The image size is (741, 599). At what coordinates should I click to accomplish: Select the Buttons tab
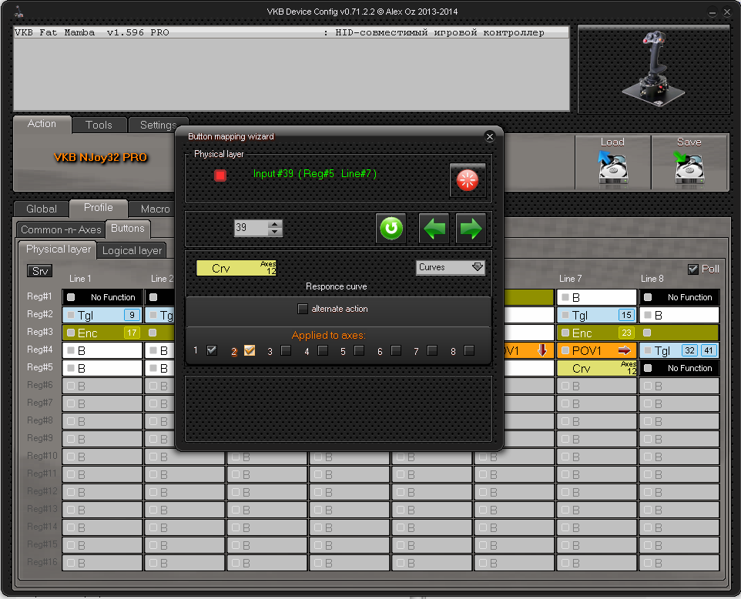[x=128, y=228]
